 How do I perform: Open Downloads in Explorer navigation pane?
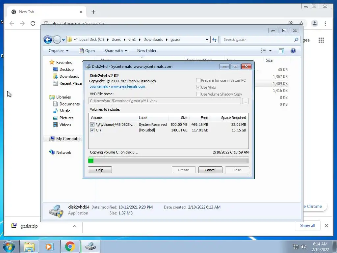pos(69,76)
